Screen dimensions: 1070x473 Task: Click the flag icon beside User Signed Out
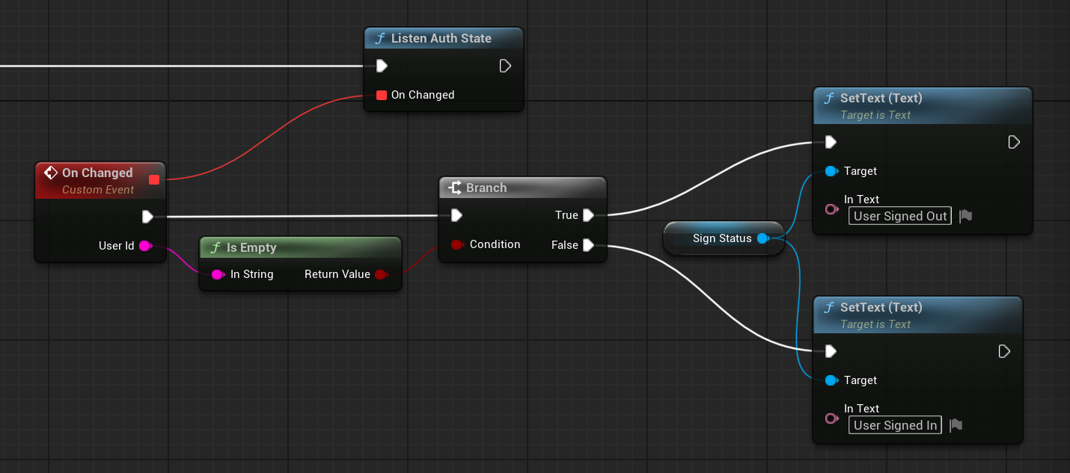(966, 216)
